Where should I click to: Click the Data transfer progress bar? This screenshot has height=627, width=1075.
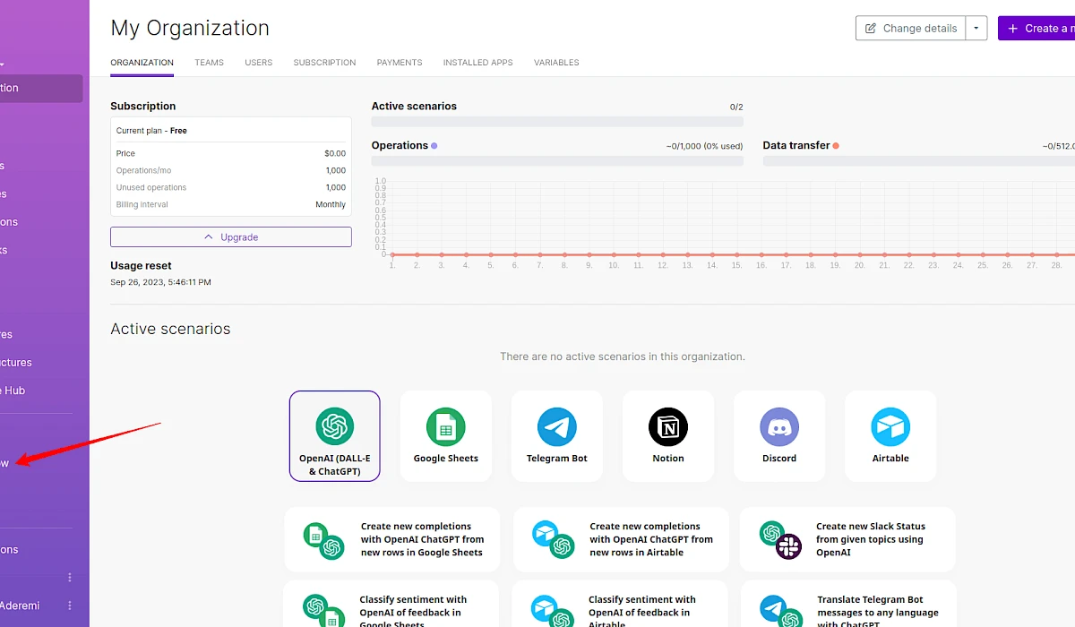coord(919,161)
